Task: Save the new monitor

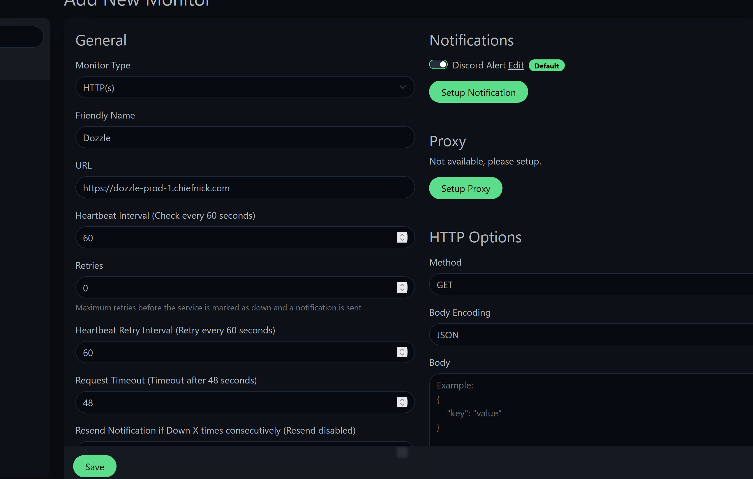Action: pos(94,466)
